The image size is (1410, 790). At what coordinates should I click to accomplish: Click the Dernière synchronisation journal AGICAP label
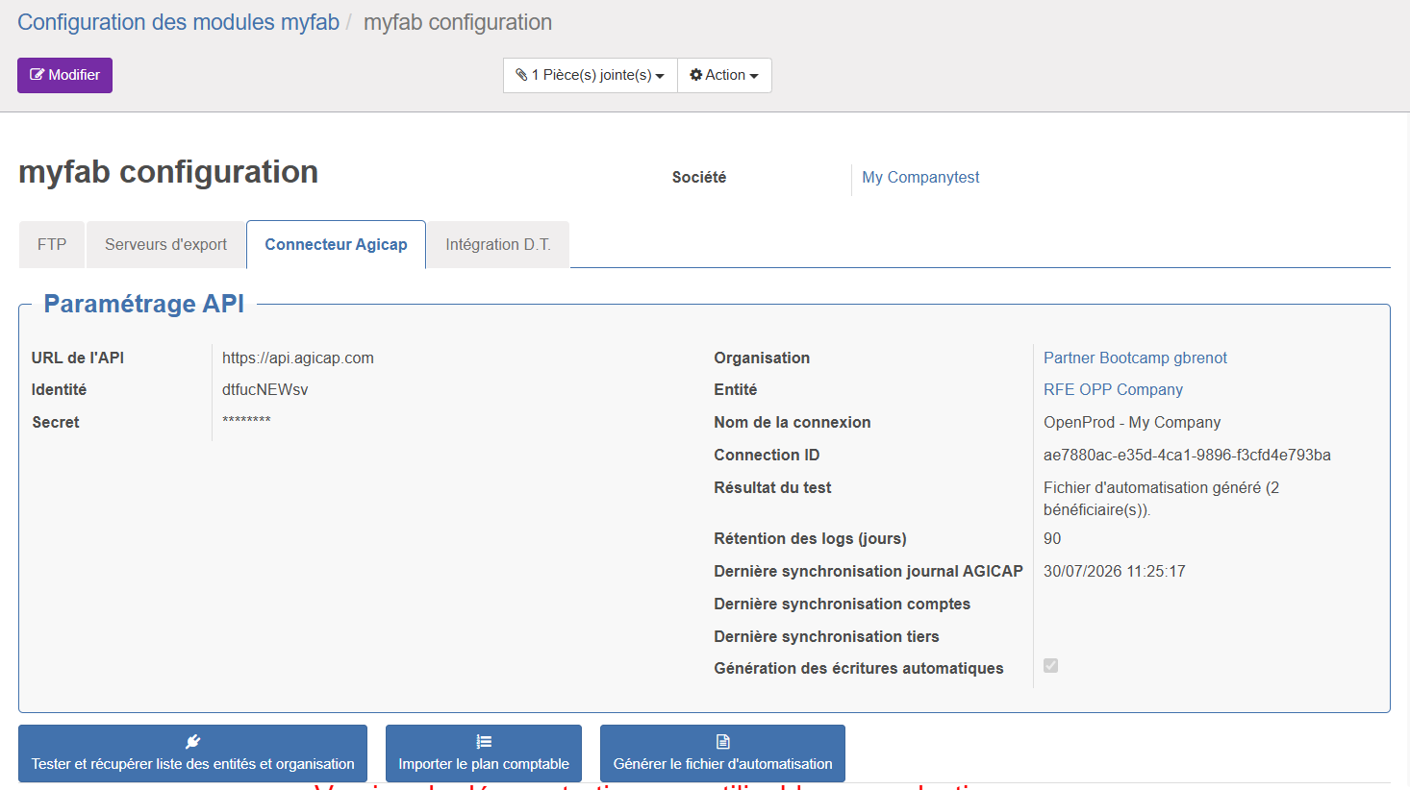[x=869, y=572]
